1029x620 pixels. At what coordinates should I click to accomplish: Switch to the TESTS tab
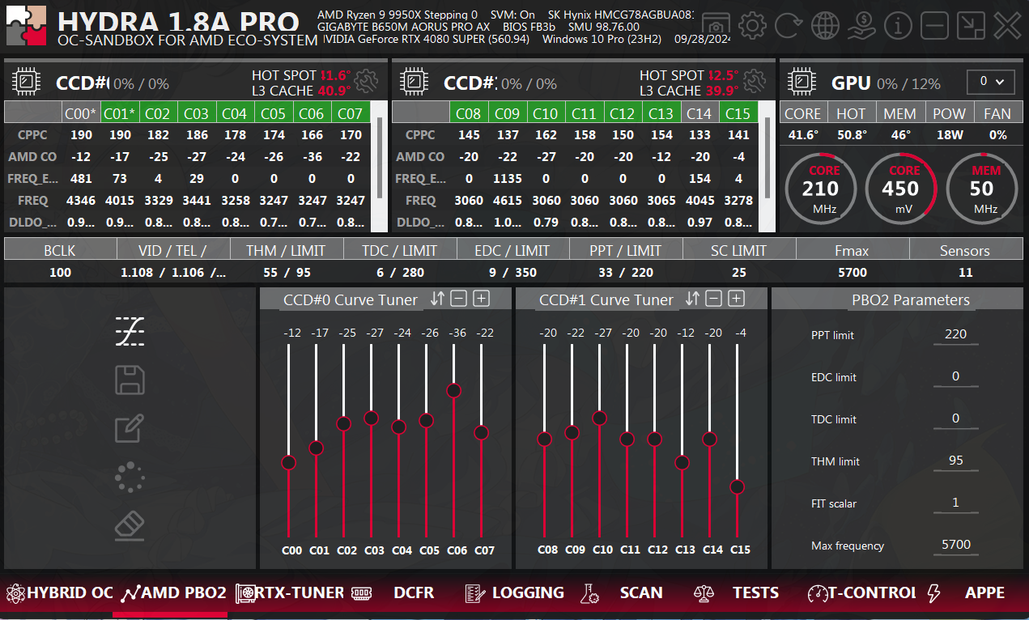click(737, 592)
